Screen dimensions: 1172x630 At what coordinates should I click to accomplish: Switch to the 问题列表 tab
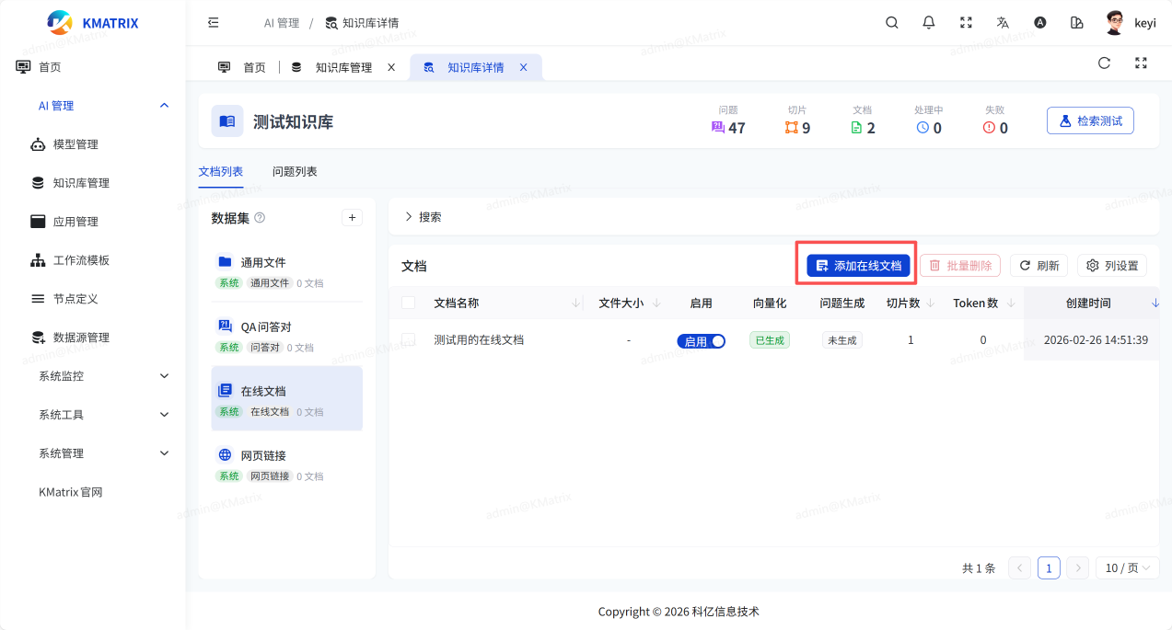coord(295,172)
